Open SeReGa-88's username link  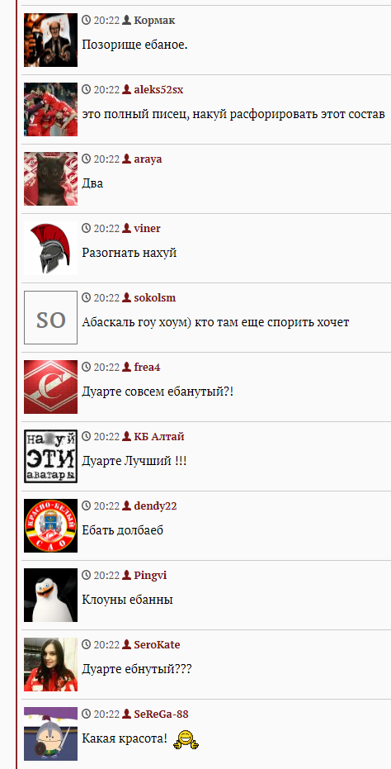click(x=161, y=714)
